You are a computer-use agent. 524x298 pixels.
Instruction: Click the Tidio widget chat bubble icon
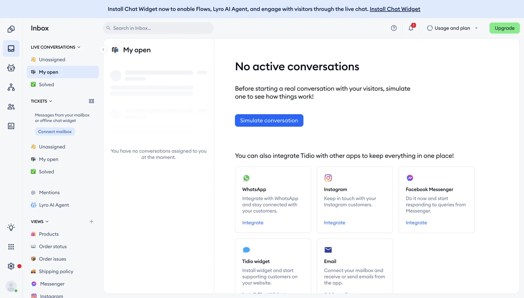pyautogui.click(x=246, y=250)
